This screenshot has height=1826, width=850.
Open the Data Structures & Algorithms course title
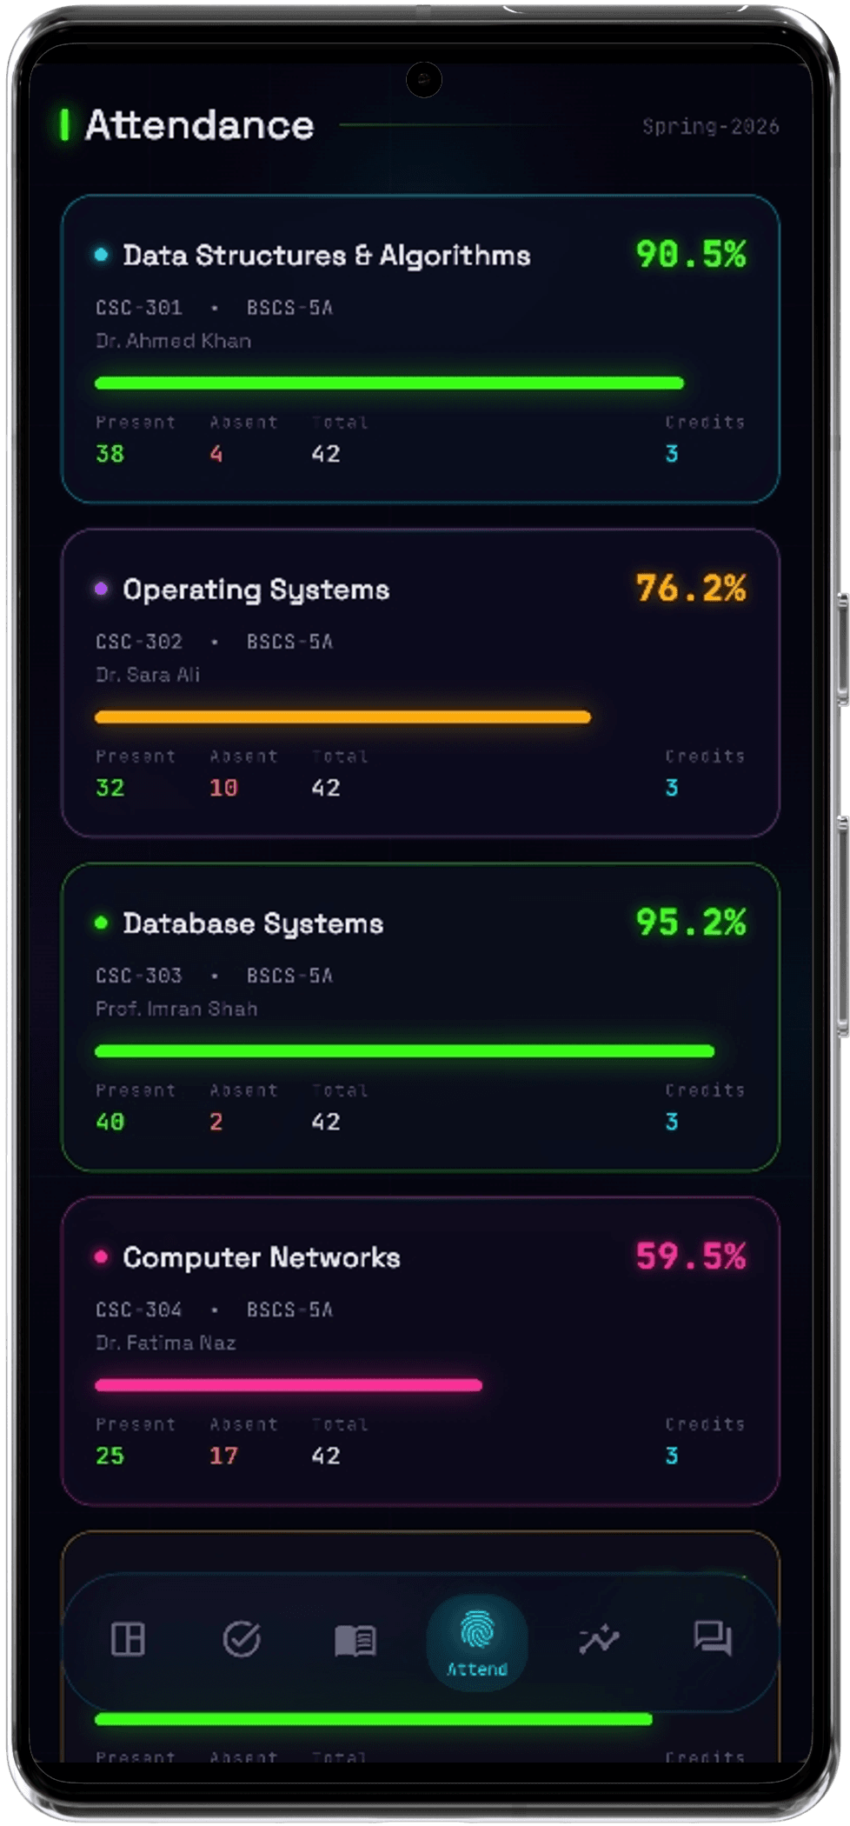326,256
